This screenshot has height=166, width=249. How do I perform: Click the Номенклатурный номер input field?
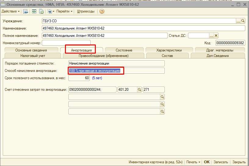coord(66,43)
